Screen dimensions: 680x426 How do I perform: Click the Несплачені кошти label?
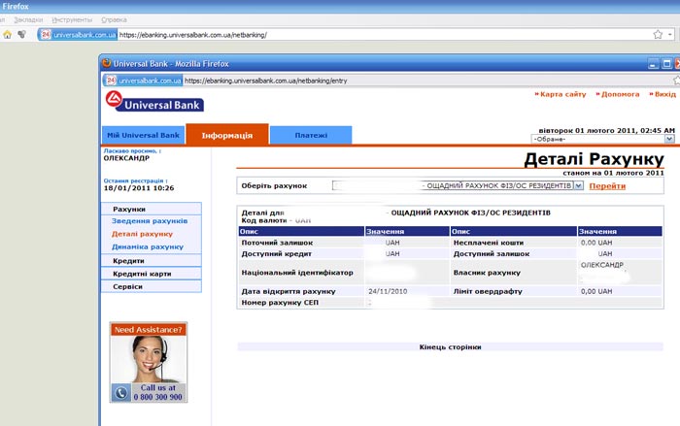[489, 243]
